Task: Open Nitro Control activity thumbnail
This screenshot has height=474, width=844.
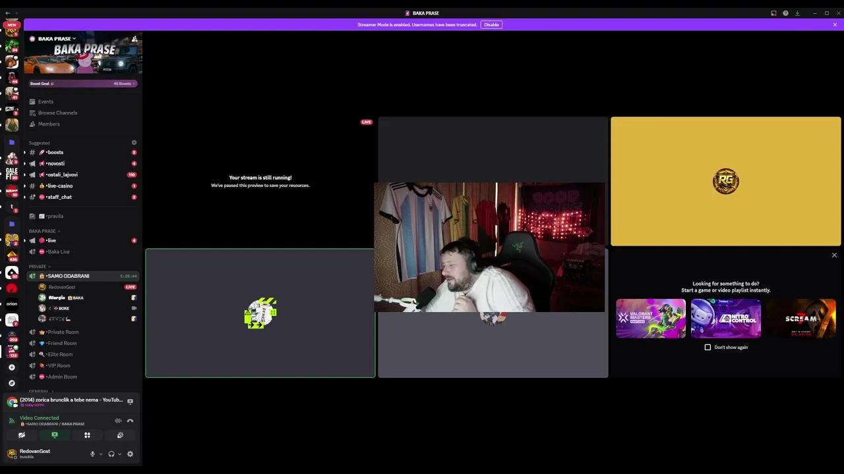Action: coord(726,319)
